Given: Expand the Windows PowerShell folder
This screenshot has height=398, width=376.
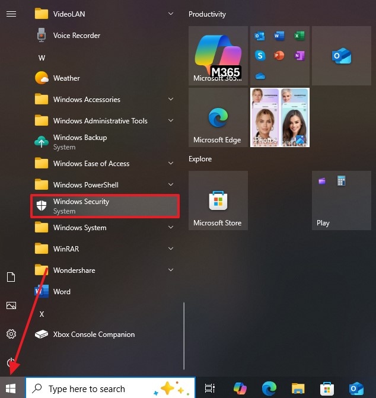Looking at the screenshot, I should (105, 185).
